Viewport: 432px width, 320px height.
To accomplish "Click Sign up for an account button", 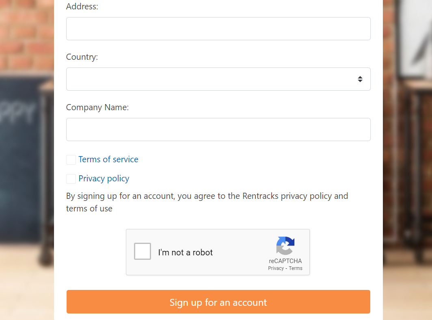I will pyautogui.click(x=218, y=302).
